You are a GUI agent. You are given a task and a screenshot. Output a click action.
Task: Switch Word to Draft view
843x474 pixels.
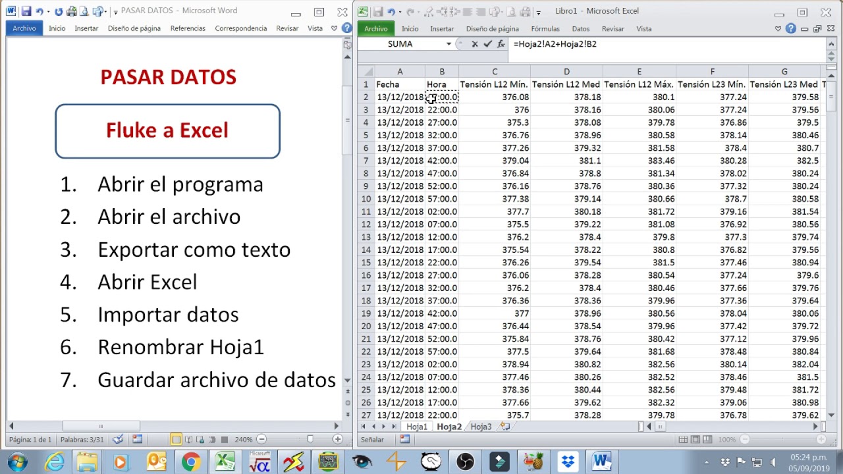tap(225, 439)
